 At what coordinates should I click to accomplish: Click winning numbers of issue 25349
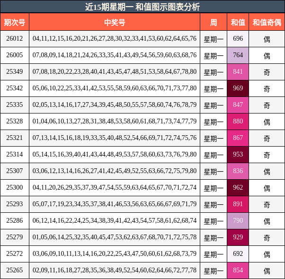tap(115, 71)
